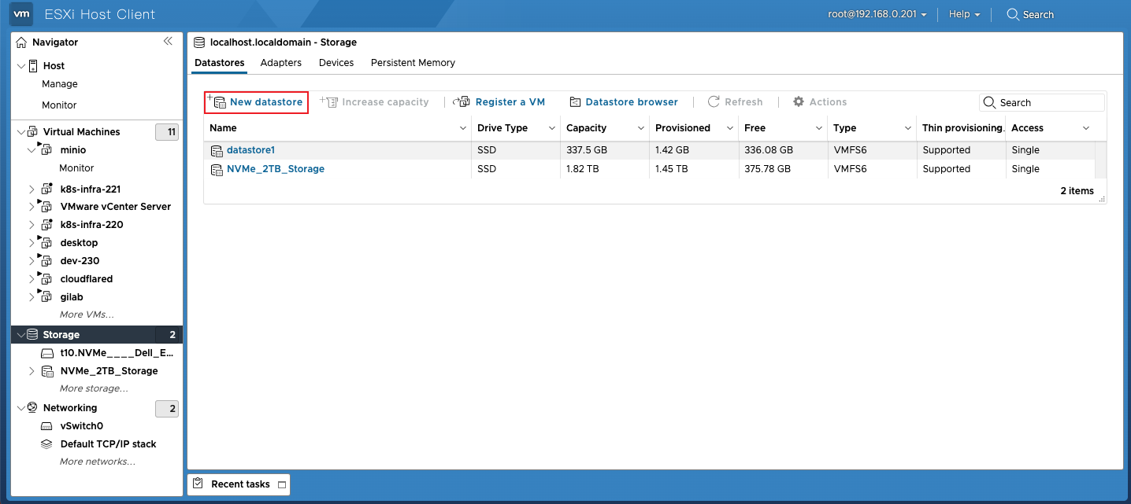The width and height of the screenshot is (1131, 504).
Task: Click the desktop VM icon
Action: click(46, 243)
